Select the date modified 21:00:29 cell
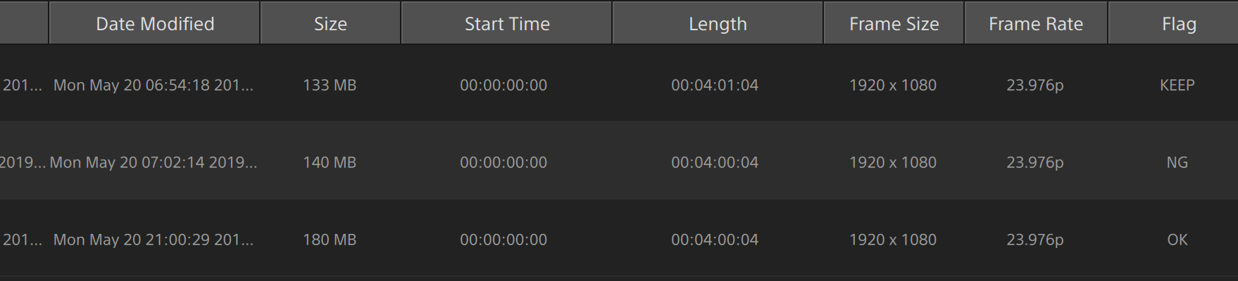This screenshot has width=1238, height=281. [154, 240]
